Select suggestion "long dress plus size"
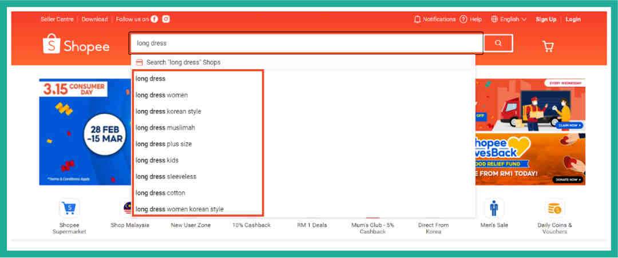Viewport: 618px width, 258px height. 164,144
